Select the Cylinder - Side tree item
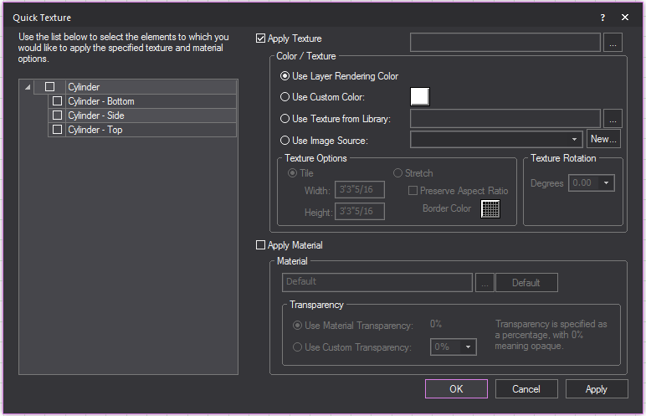Screen dimensions: 646x416 96,116
